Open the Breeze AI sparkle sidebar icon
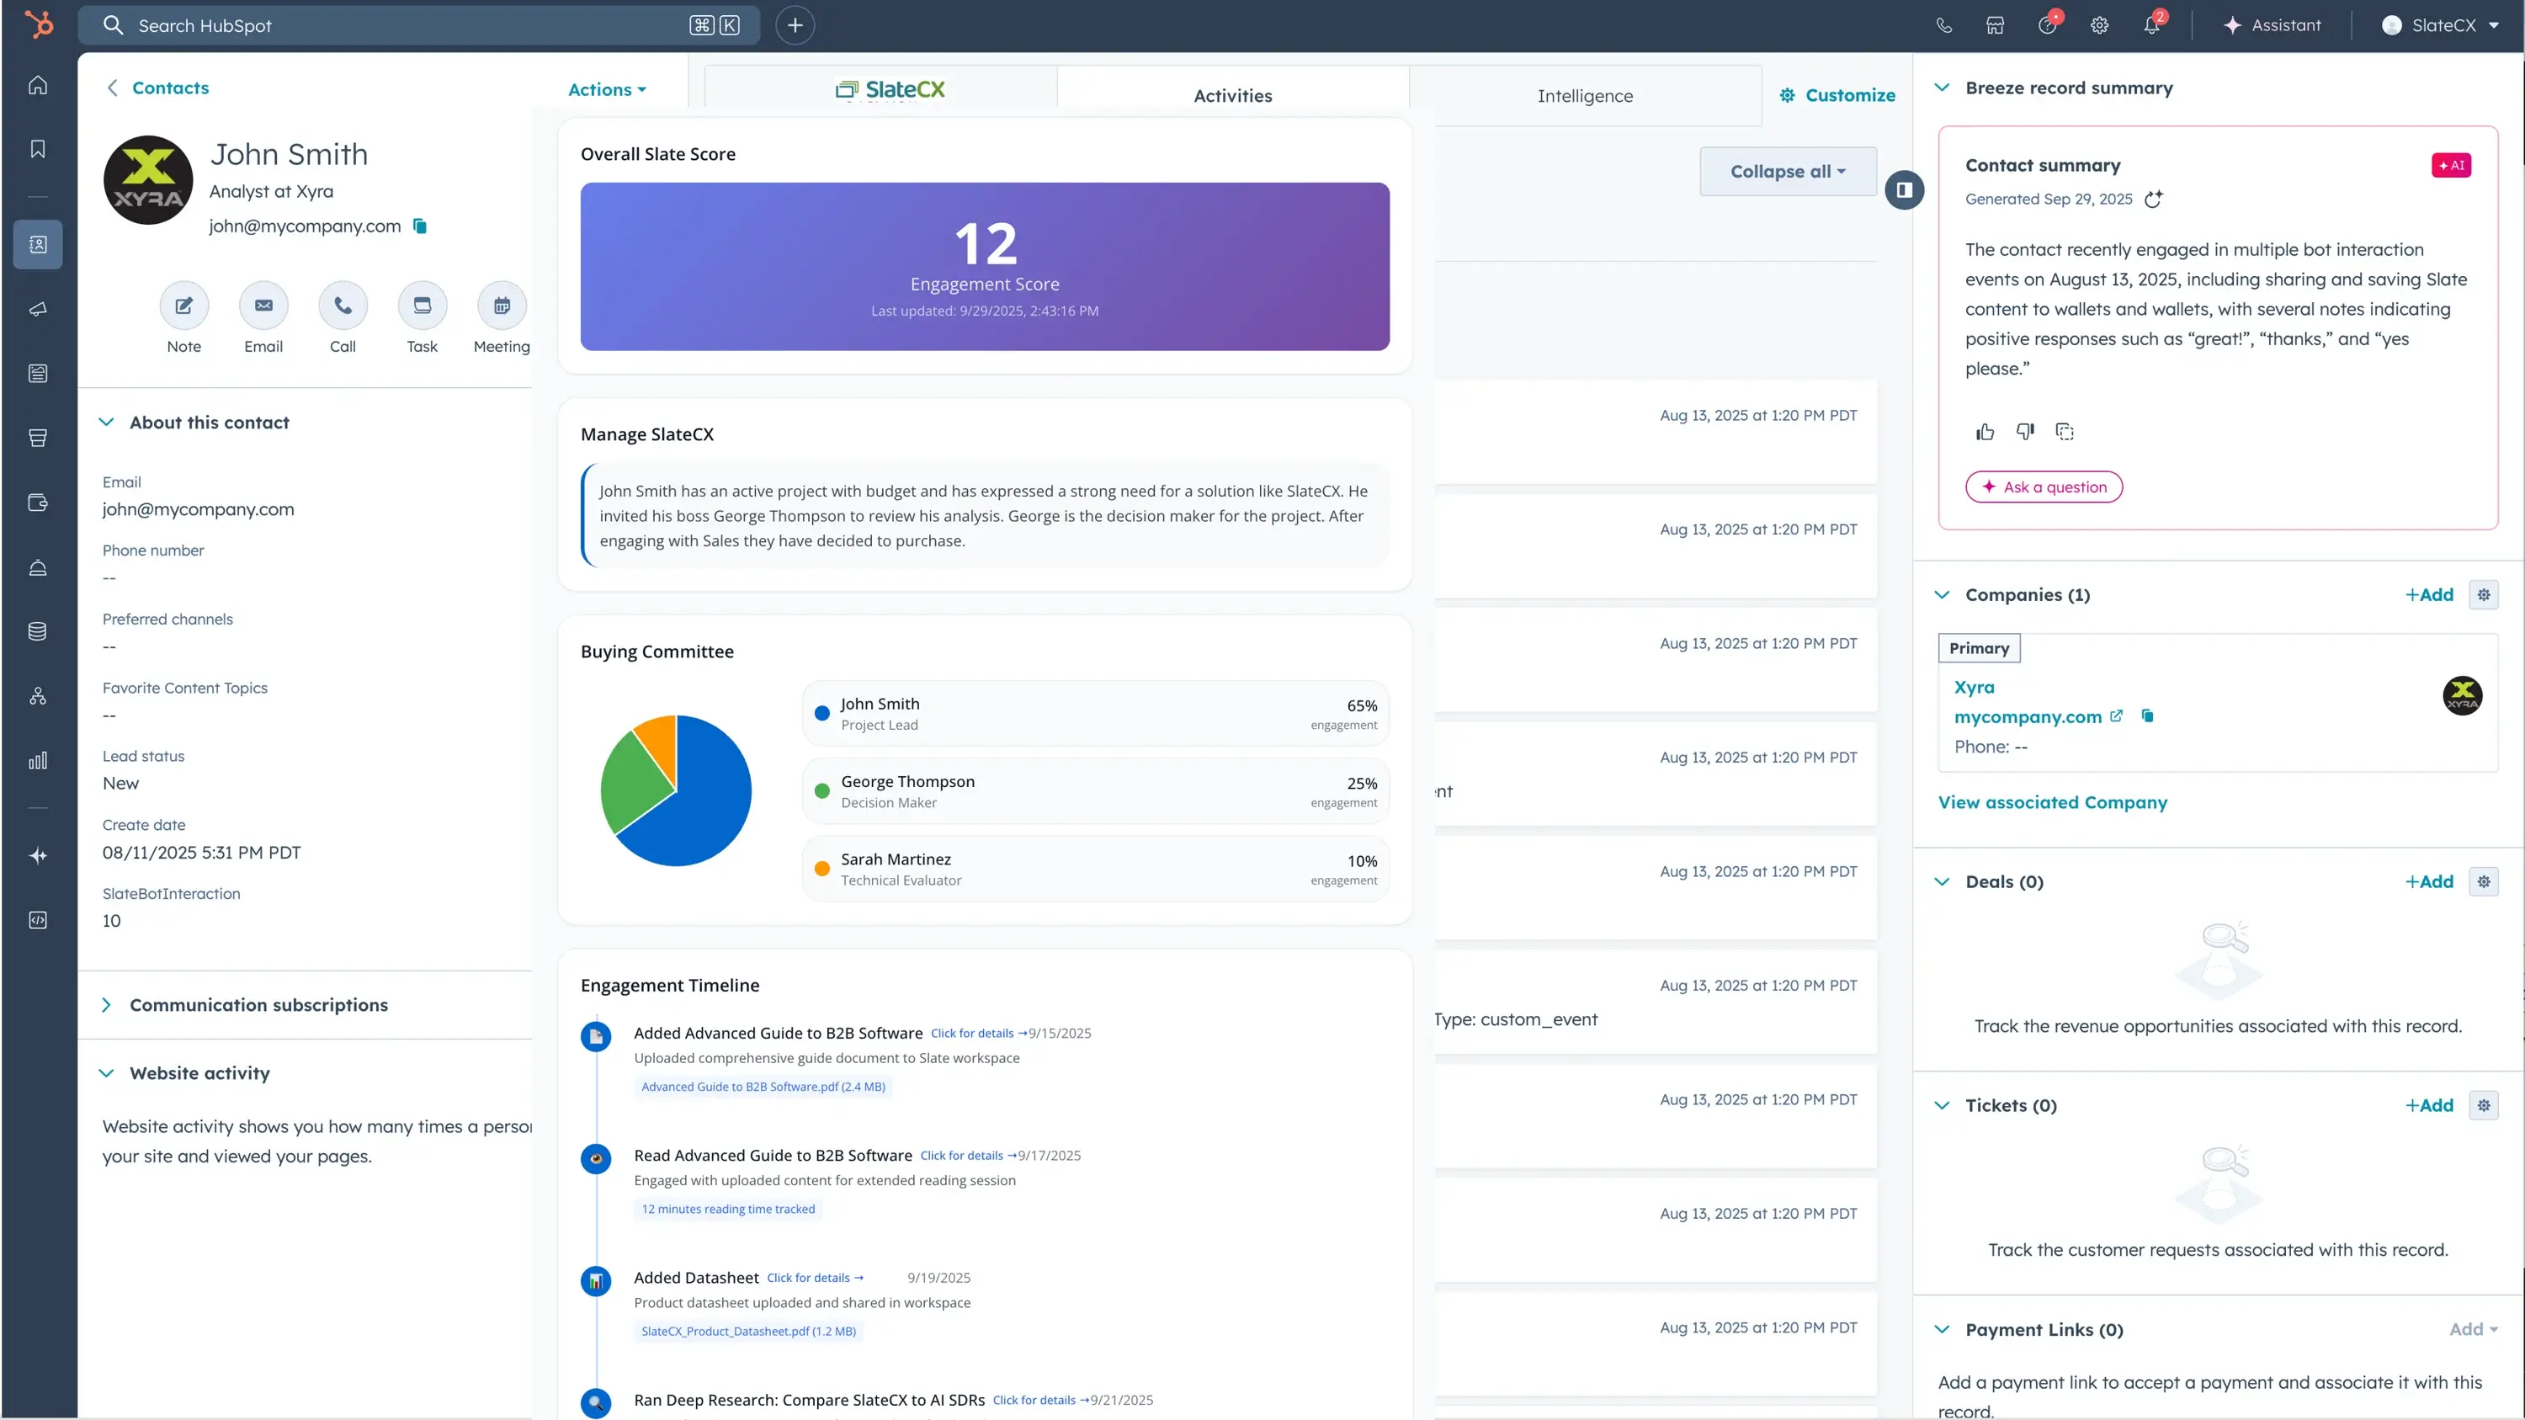Viewport: 2525px width, 1420px height. pyautogui.click(x=38, y=855)
